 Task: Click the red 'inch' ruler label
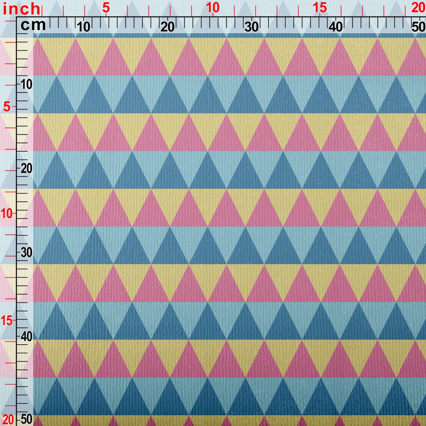pyautogui.click(x=21, y=8)
